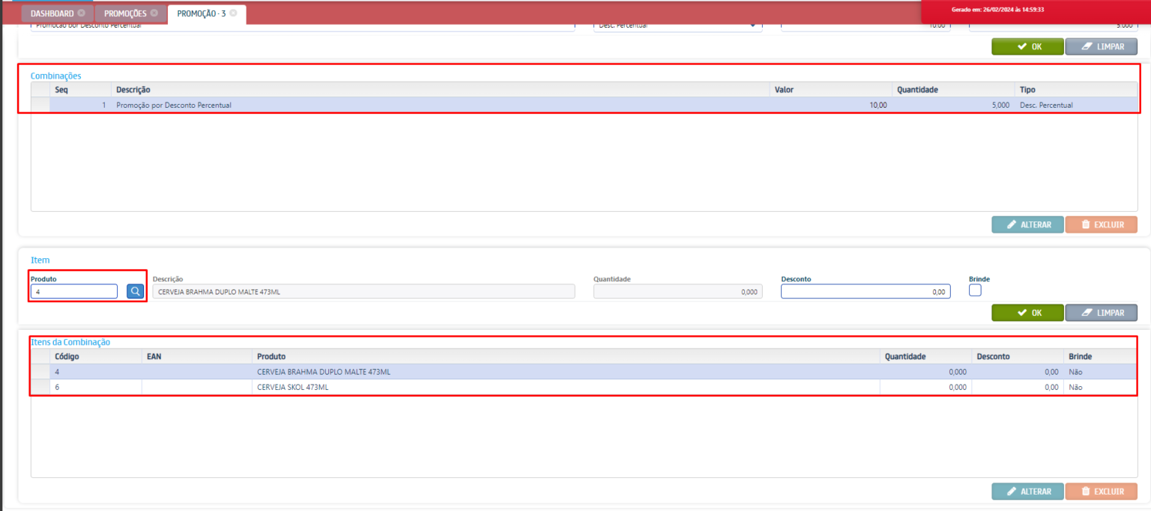The image size is (1151, 511).
Task: Click ALTERAR under the Combinações table
Action: coord(1027,224)
